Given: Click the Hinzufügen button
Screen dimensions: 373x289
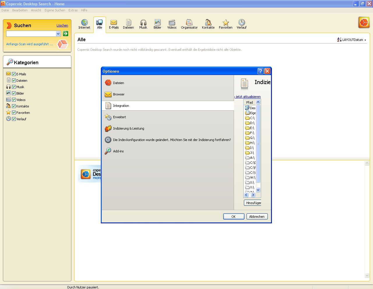Looking at the screenshot, I should (x=253, y=203).
